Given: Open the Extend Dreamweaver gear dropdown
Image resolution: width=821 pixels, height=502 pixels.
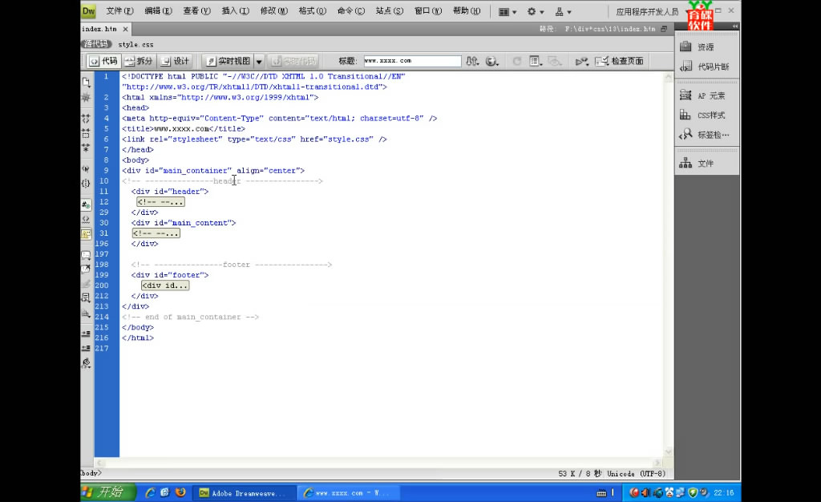Looking at the screenshot, I should click(535, 11).
